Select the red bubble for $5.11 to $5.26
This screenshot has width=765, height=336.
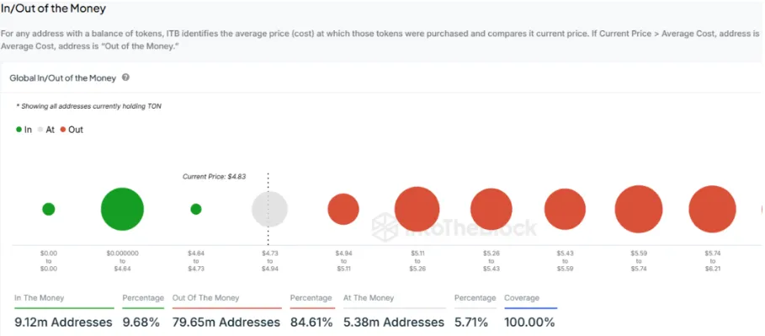417,209
